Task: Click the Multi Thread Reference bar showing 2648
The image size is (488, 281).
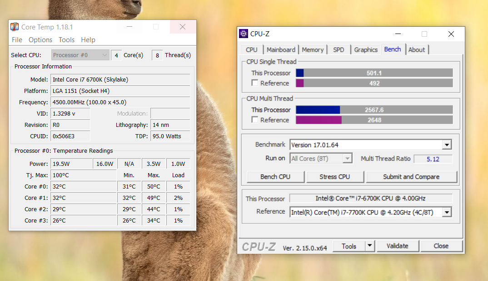Action: click(x=374, y=120)
